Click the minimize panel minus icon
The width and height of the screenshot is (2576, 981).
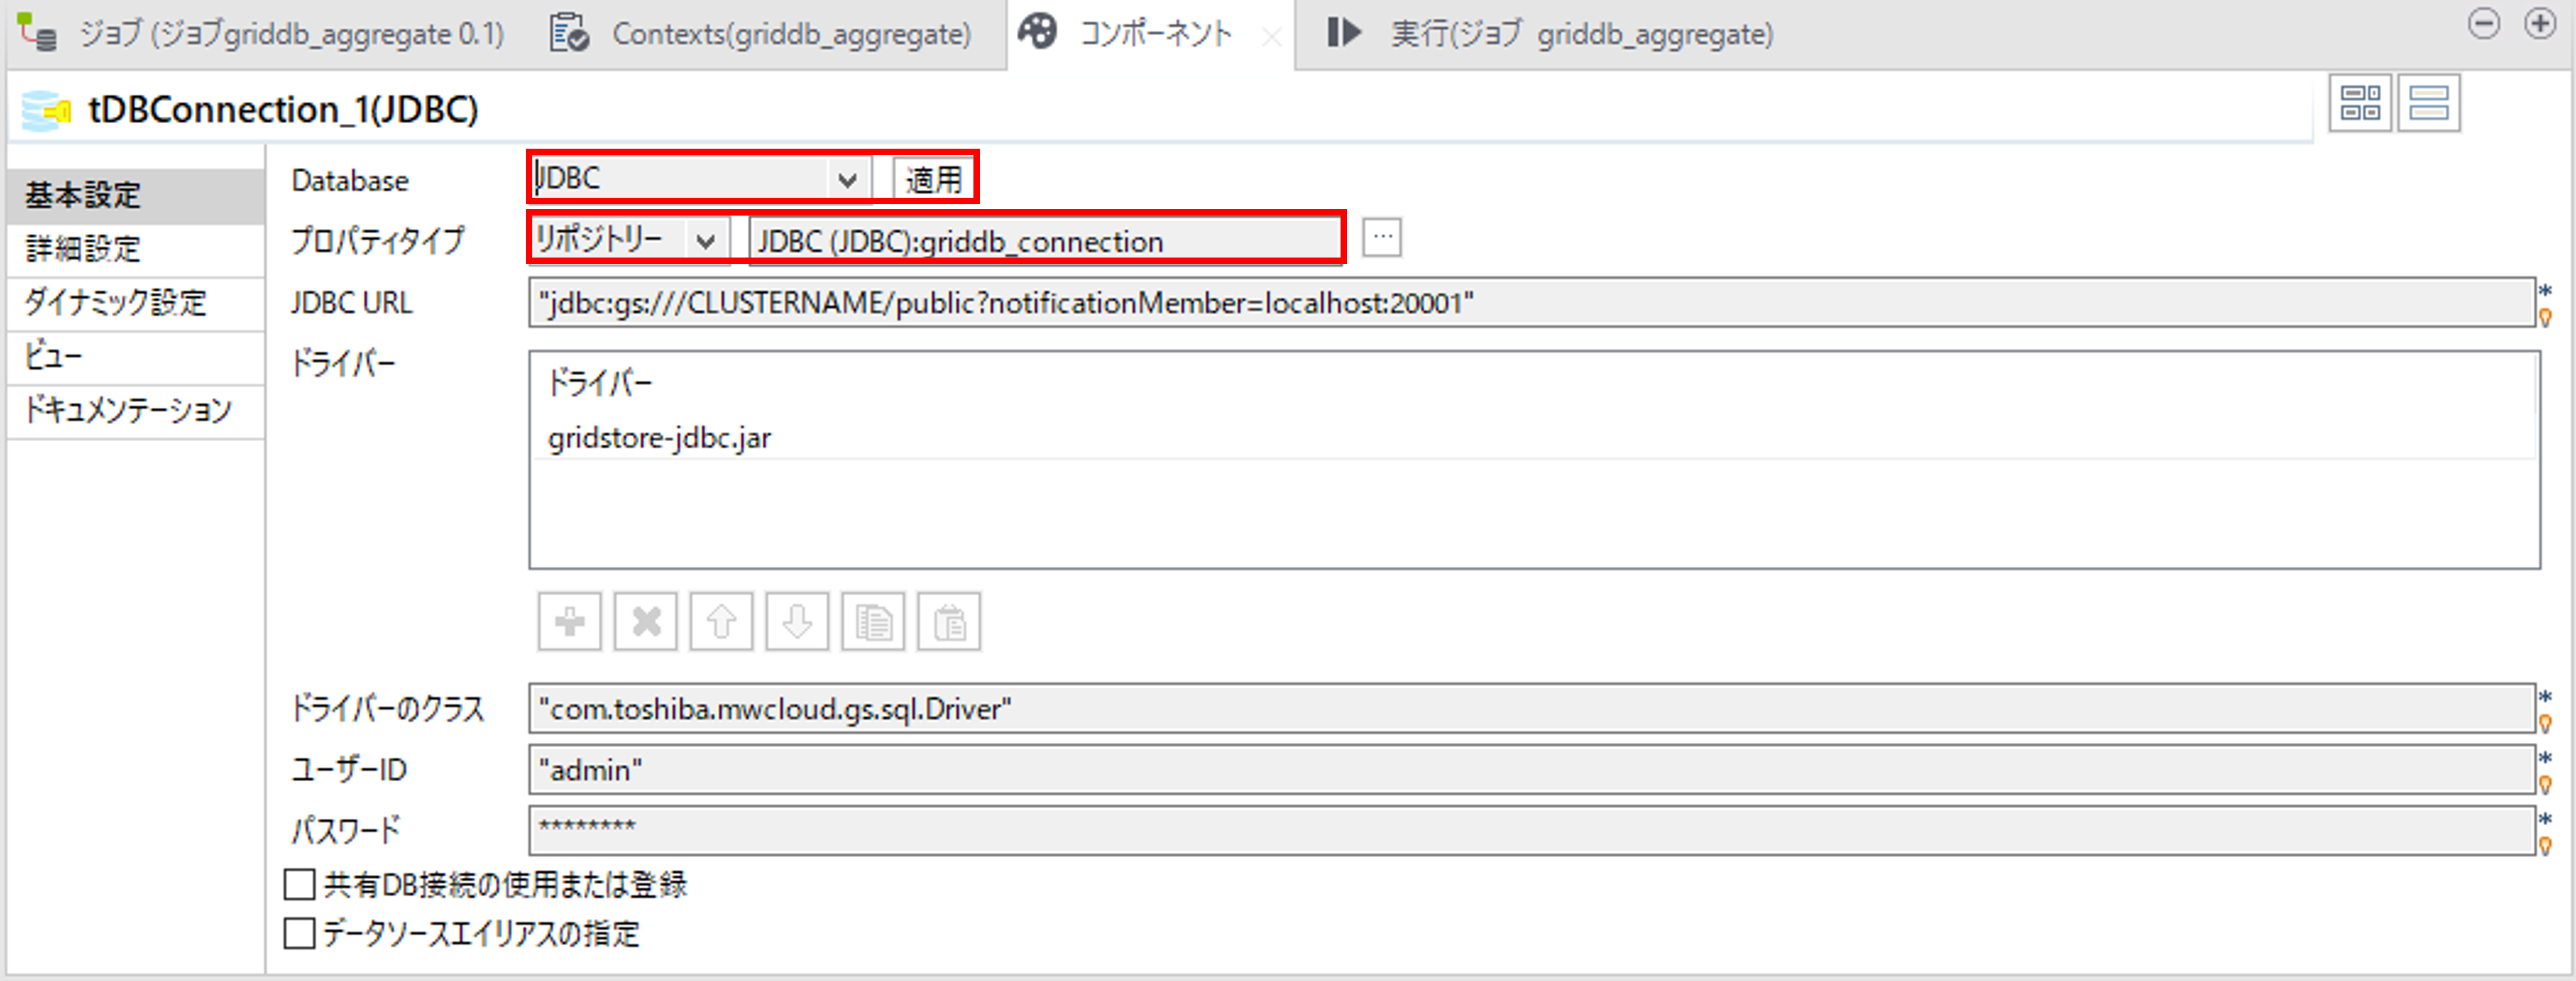point(2483,24)
